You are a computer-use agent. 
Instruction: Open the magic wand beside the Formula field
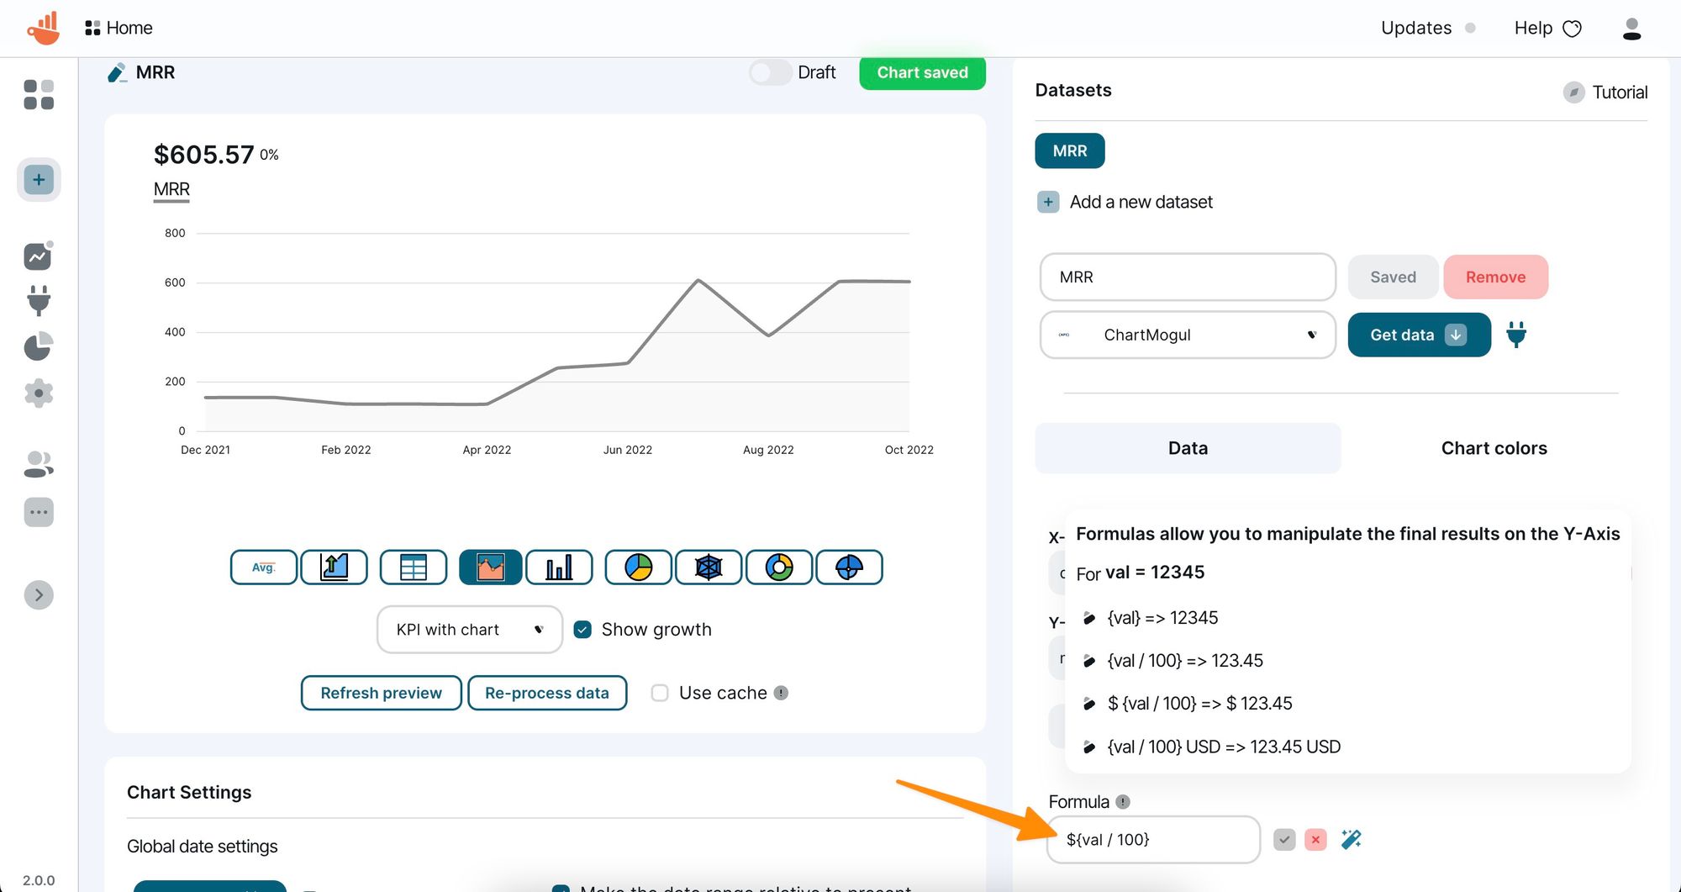1351,839
